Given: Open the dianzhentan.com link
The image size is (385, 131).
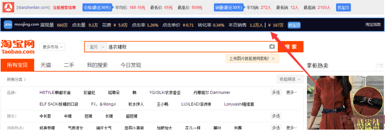Looking at the screenshot, I should (x=33, y=8).
